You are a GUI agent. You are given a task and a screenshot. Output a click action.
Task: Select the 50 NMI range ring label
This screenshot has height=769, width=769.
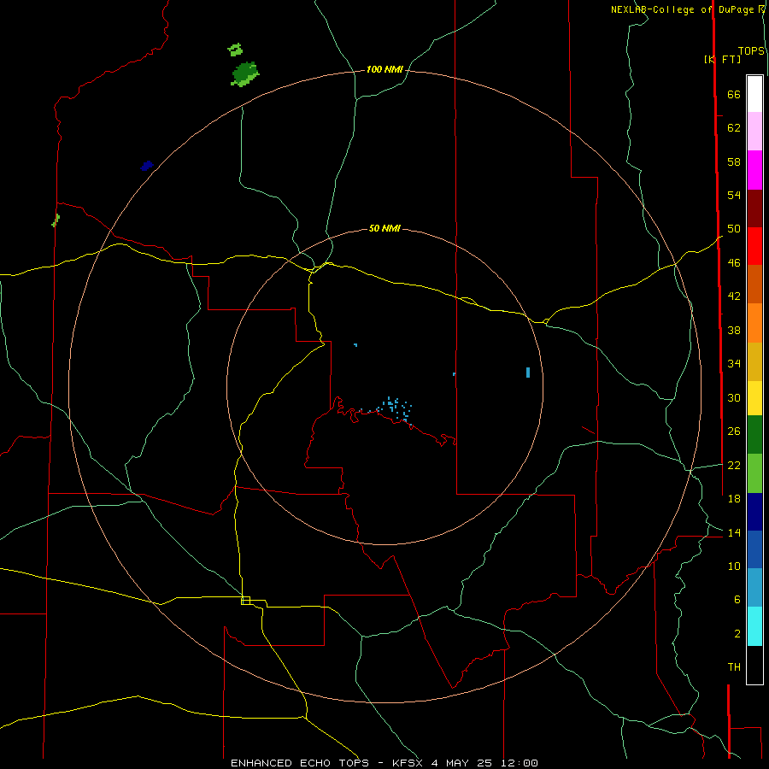click(x=384, y=228)
